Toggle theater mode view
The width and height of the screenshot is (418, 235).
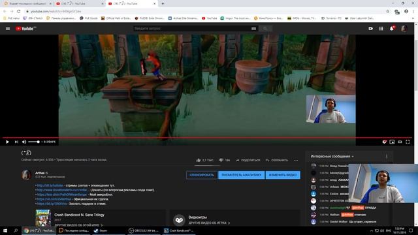(x=400, y=142)
